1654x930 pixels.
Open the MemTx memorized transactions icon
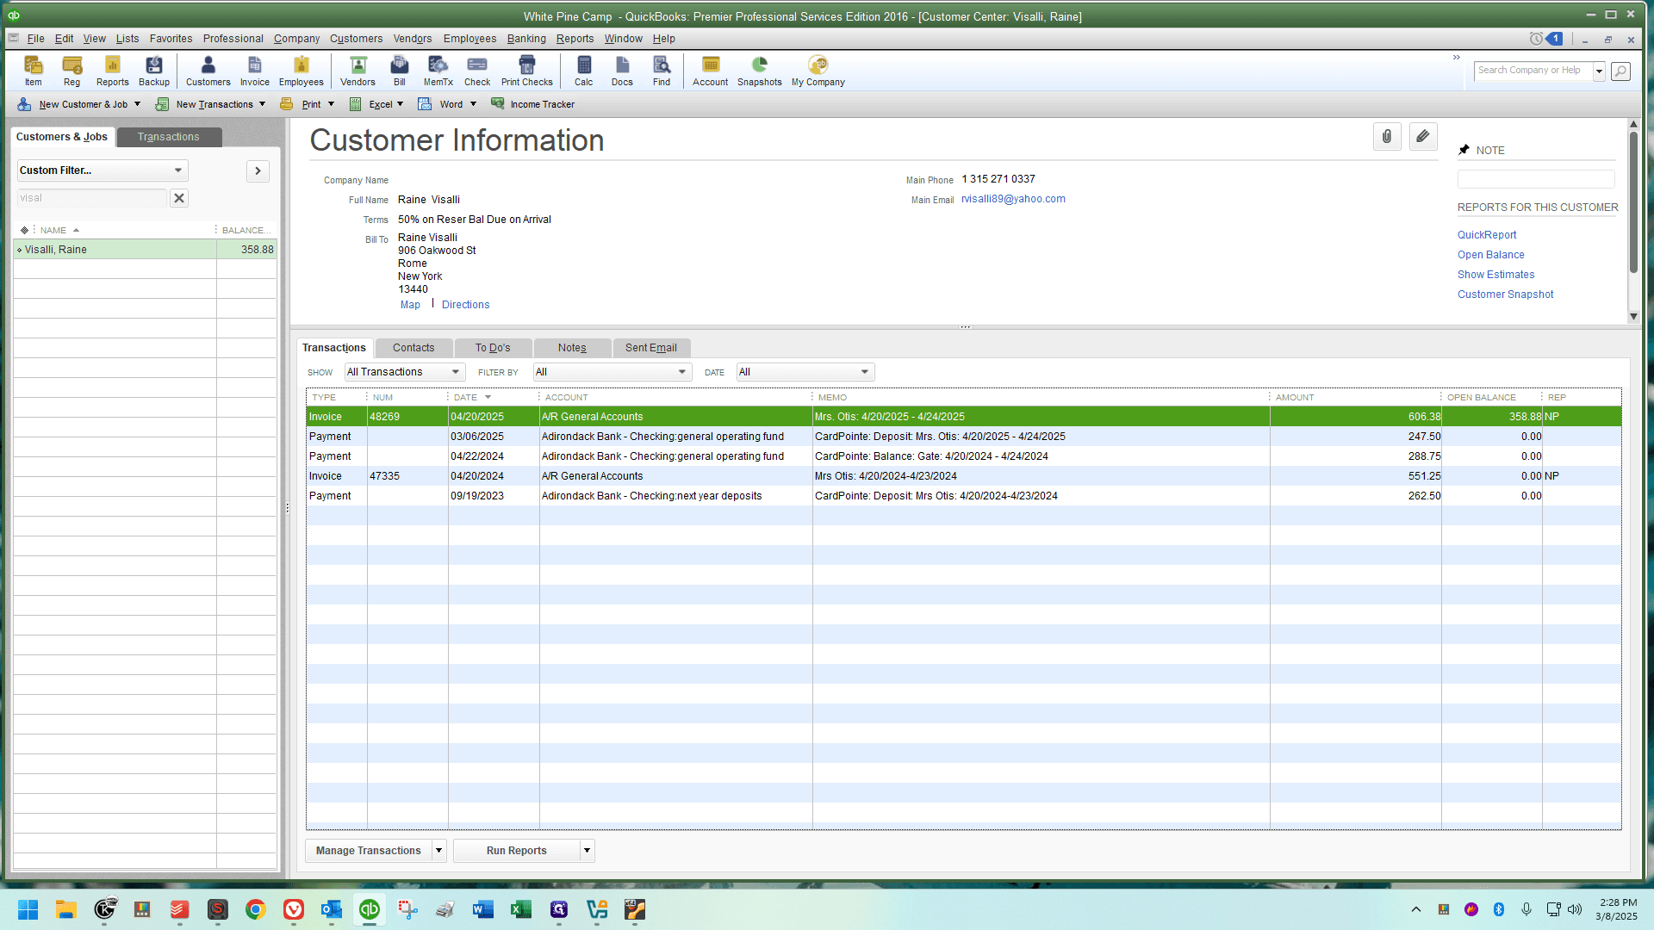click(x=438, y=71)
